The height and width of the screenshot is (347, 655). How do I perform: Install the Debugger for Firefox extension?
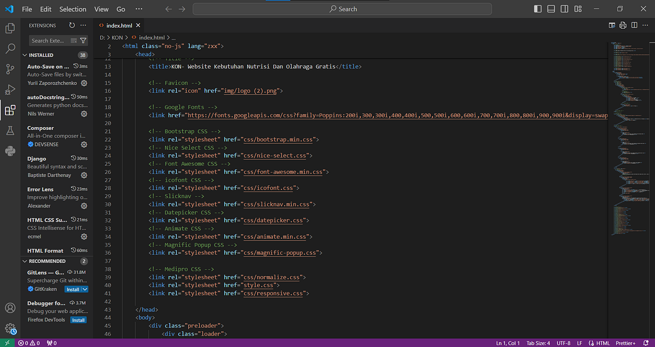tap(78, 320)
